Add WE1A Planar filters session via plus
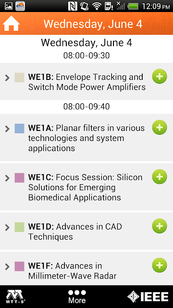 pyautogui.click(x=160, y=127)
